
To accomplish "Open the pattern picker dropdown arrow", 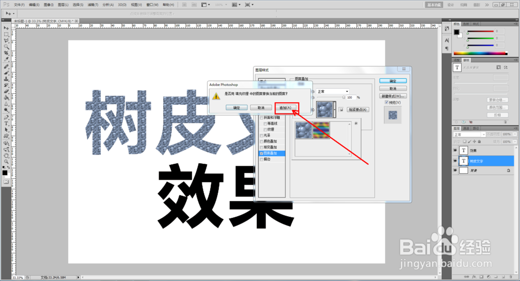I will coord(334,109).
